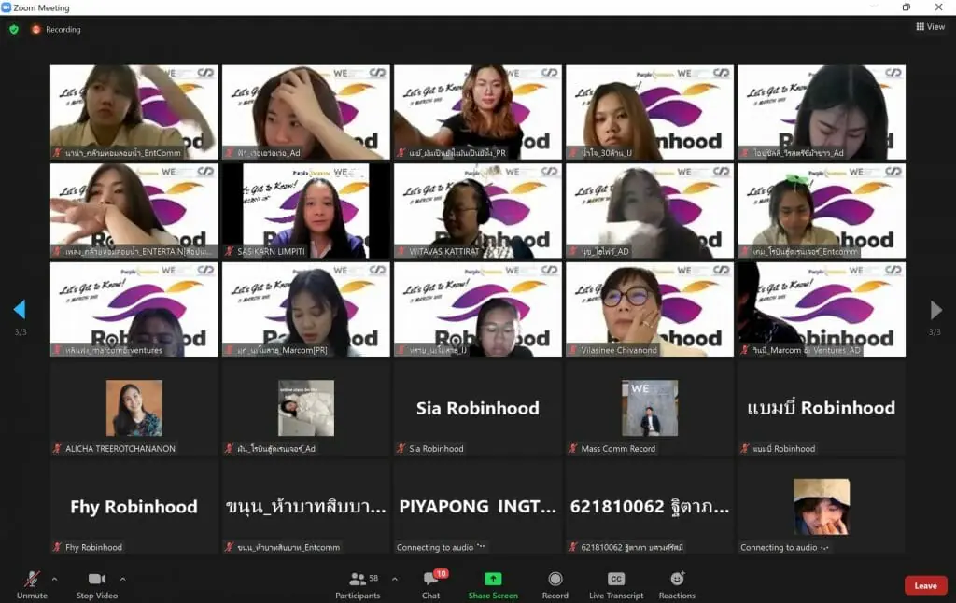This screenshot has height=603, width=956.
Task: Start recording with the Record button
Action: 555,584
